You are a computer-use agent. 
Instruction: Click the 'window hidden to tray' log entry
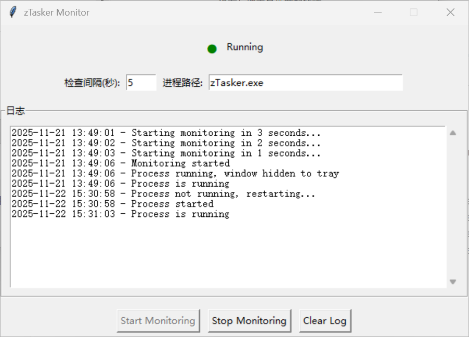pyautogui.click(x=218, y=173)
